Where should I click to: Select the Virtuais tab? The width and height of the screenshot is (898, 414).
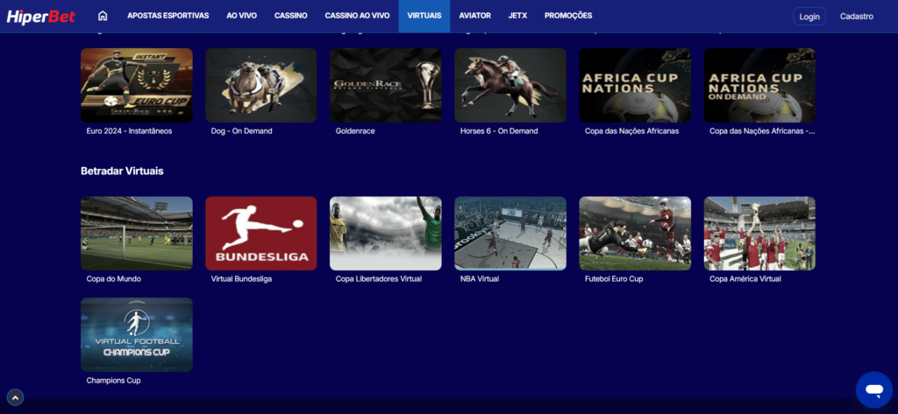[424, 16]
